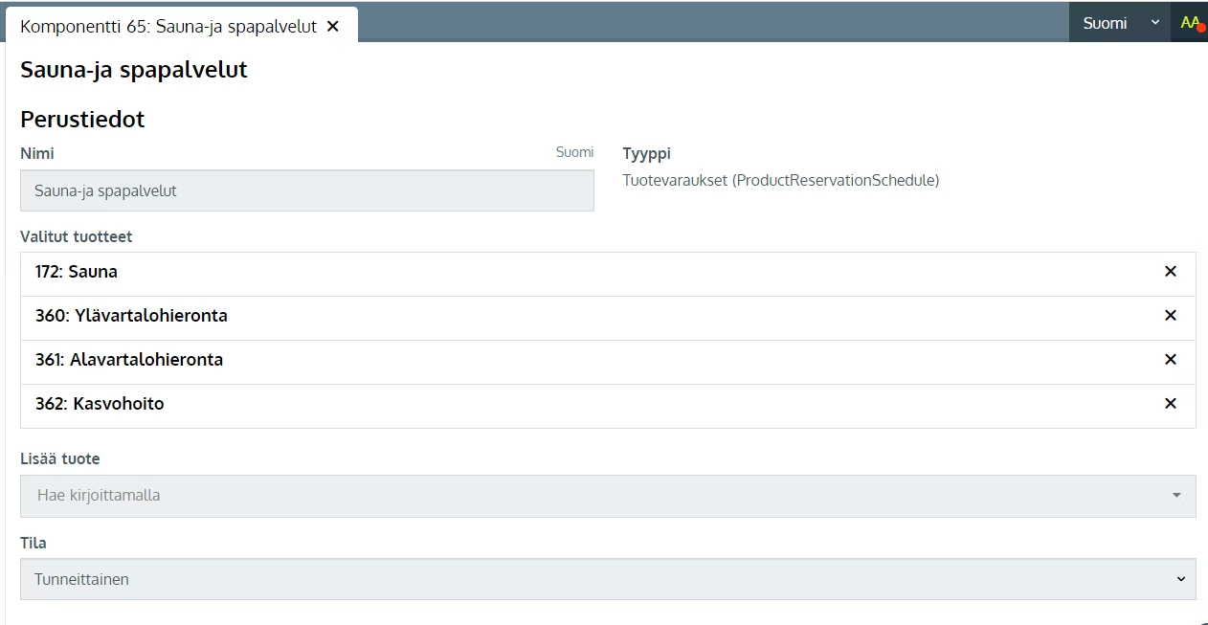This screenshot has height=625, width=1208.
Task: Click the Valitut tuotteet label
Action: [77, 236]
